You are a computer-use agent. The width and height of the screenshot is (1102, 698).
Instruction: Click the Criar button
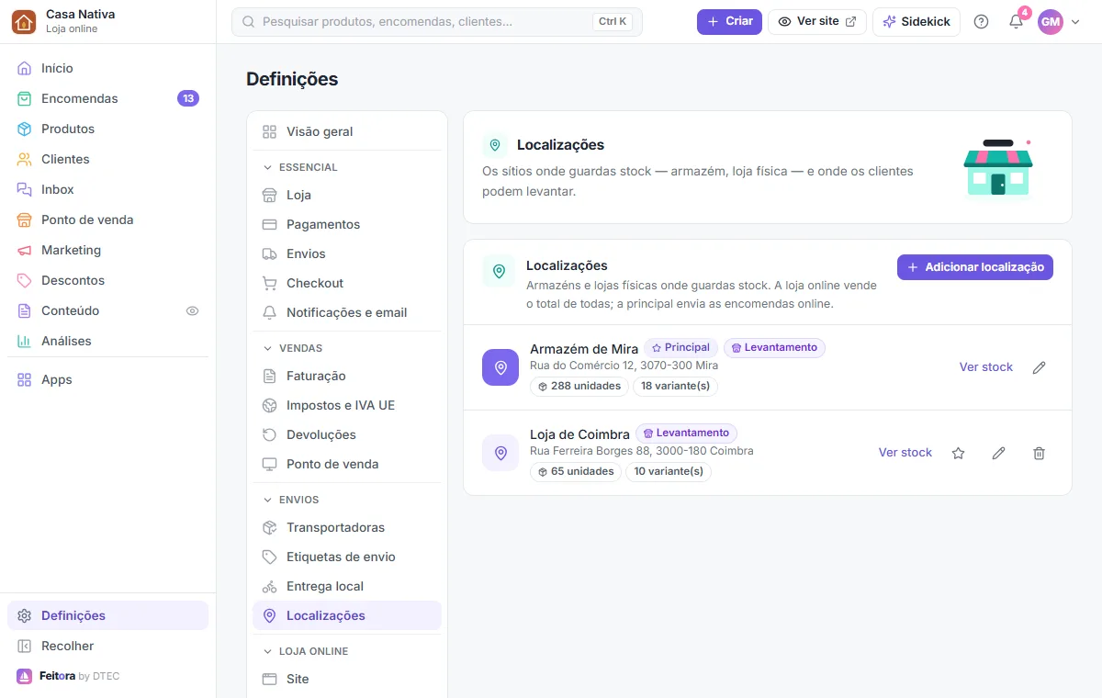729,22
